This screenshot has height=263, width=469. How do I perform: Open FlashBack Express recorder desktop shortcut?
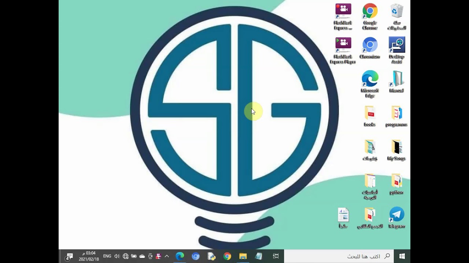[343, 17]
